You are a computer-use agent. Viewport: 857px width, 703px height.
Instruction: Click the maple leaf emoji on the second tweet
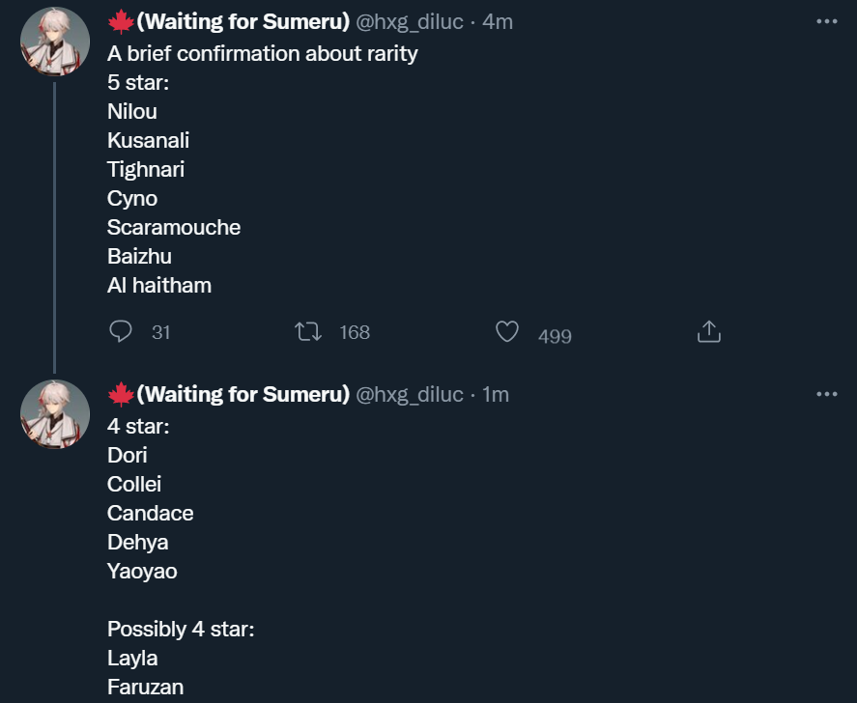(120, 394)
